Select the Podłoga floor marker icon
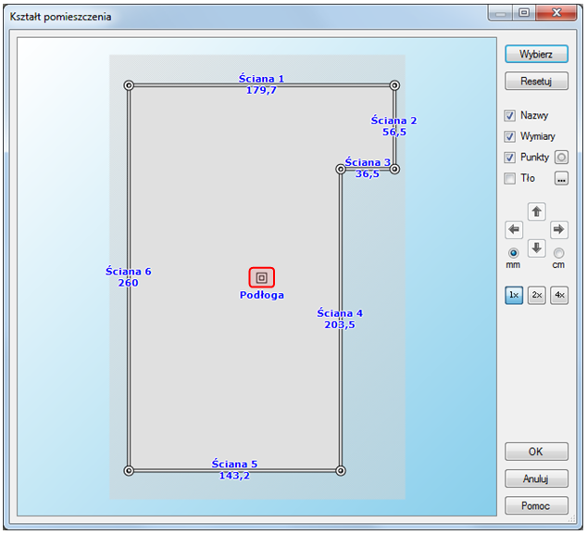 click(262, 277)
